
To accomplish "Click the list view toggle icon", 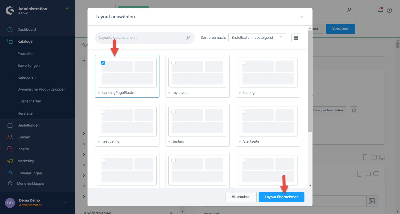I will pos(296,38).
